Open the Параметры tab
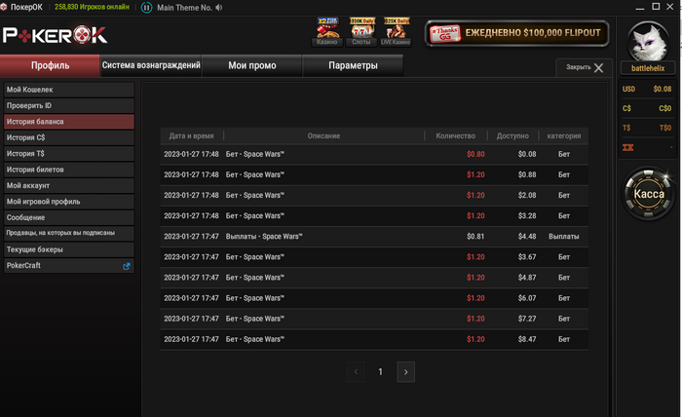Viewport: 682px width, 417px height. (x=353, y=65)
